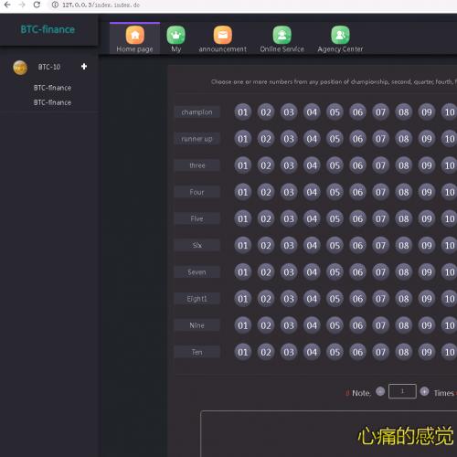Click the BTC-finance logo title

48,29
